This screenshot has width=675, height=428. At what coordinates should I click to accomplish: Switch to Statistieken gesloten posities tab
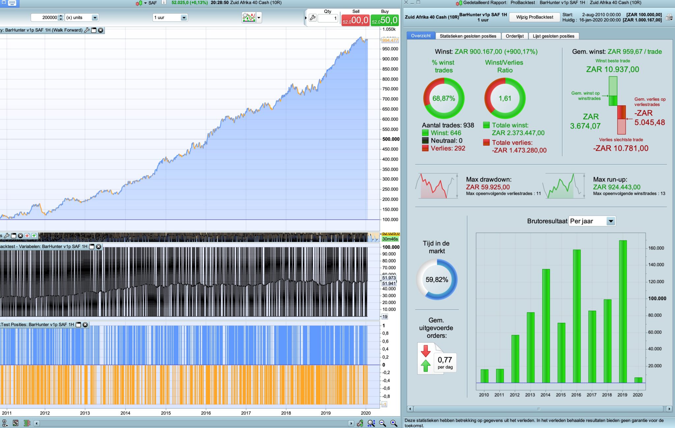coord(468,36)
